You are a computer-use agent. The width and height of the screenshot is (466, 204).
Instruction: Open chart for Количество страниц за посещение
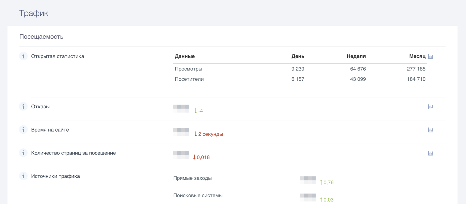430,153
